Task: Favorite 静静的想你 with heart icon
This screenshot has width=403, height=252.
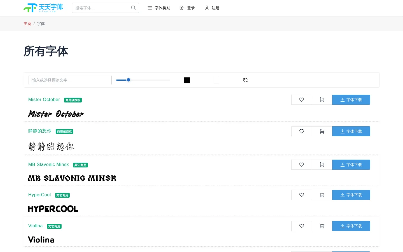Action: (x=302, y=131)
